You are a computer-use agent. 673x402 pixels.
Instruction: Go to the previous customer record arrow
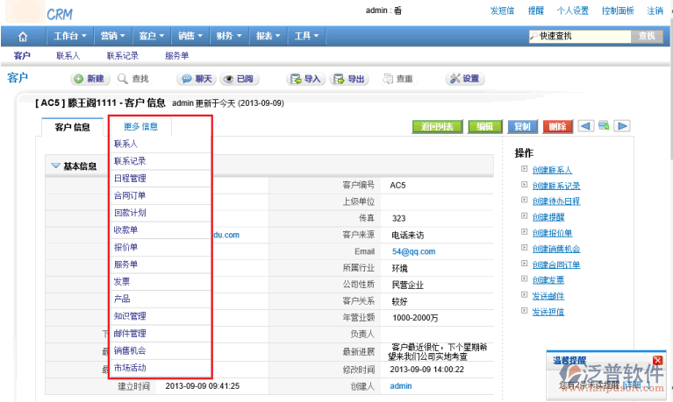pos(585,126)
